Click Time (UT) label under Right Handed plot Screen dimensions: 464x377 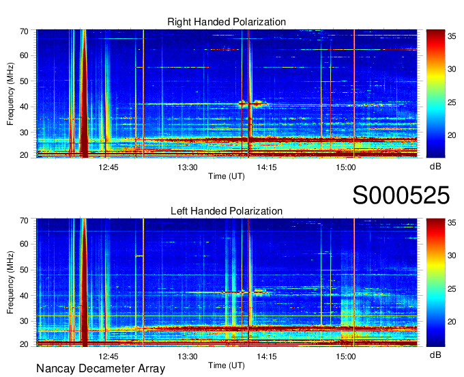coord(227,176)
